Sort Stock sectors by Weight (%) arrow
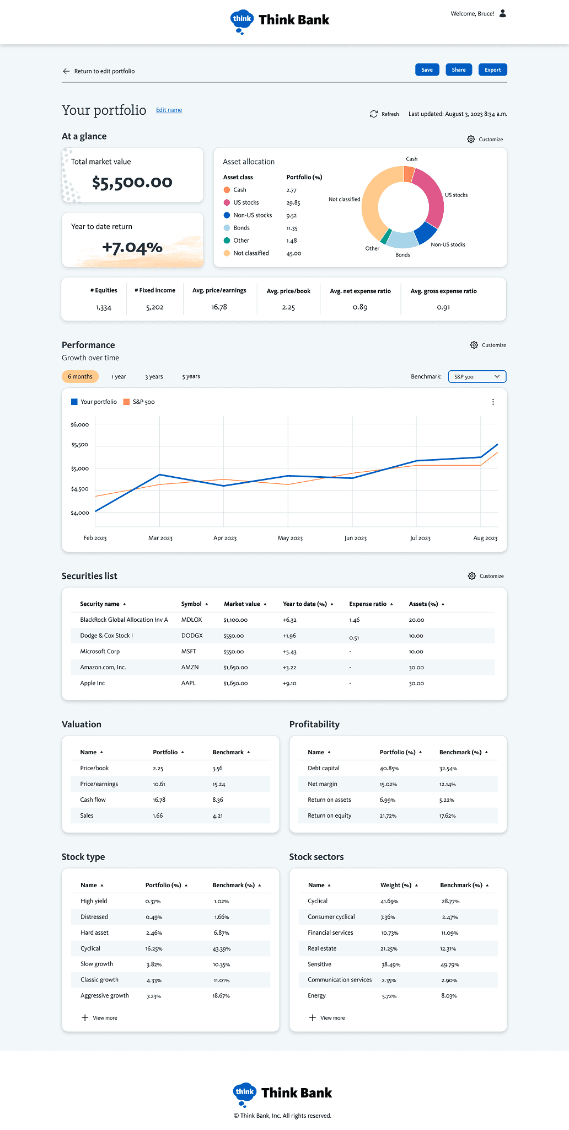The width and height of the screenshot is (569, 1130). coord(416,886)
